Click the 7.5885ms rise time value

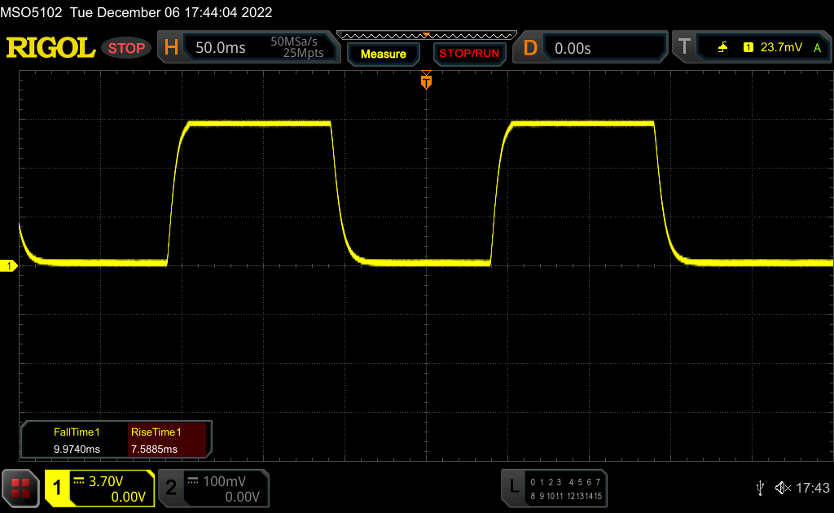(154, 449)
